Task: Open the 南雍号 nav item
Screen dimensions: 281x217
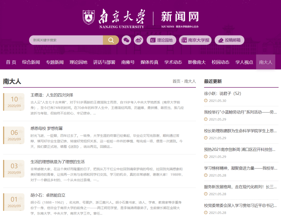Action: 128,62
